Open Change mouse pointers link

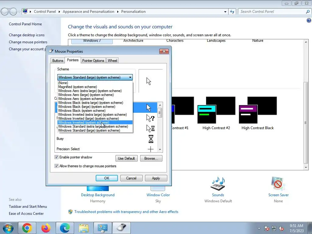point(28,42)
